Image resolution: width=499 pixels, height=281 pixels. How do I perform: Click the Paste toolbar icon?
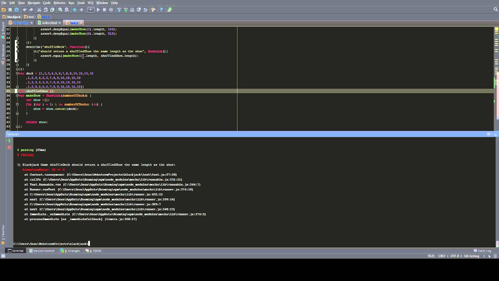[x=52, y=10]
